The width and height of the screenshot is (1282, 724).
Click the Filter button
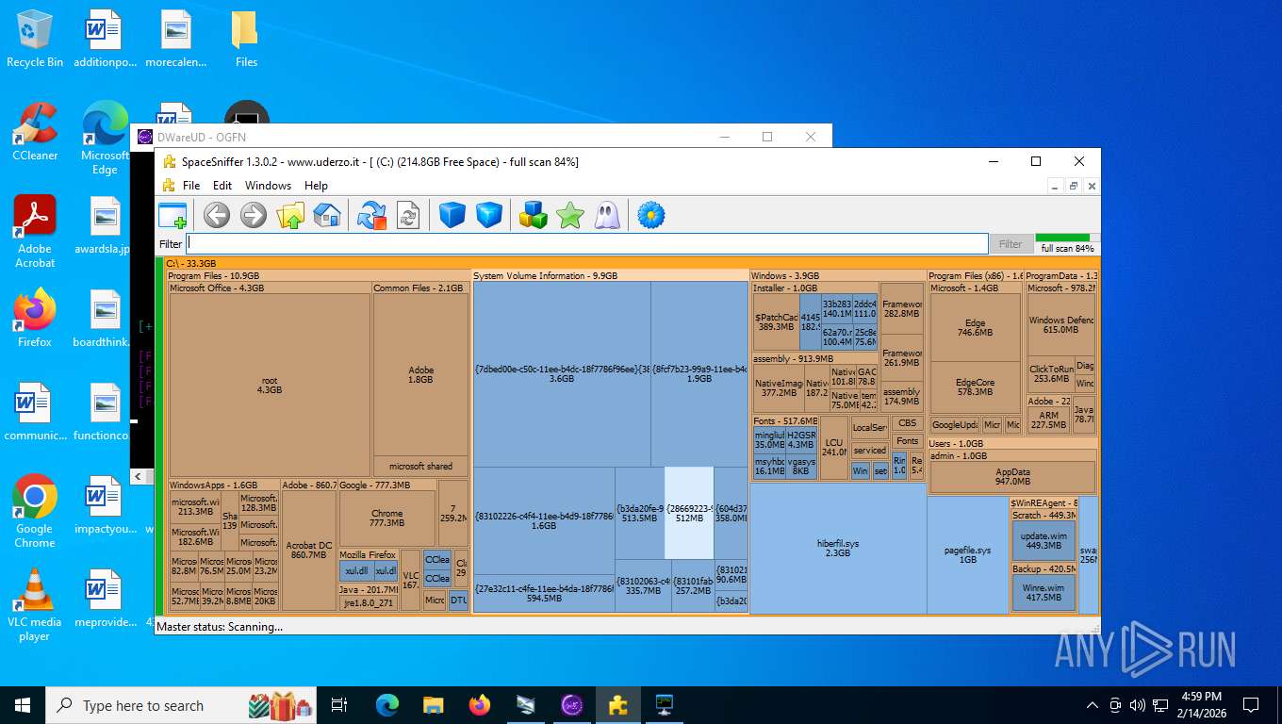[1011, 244]
